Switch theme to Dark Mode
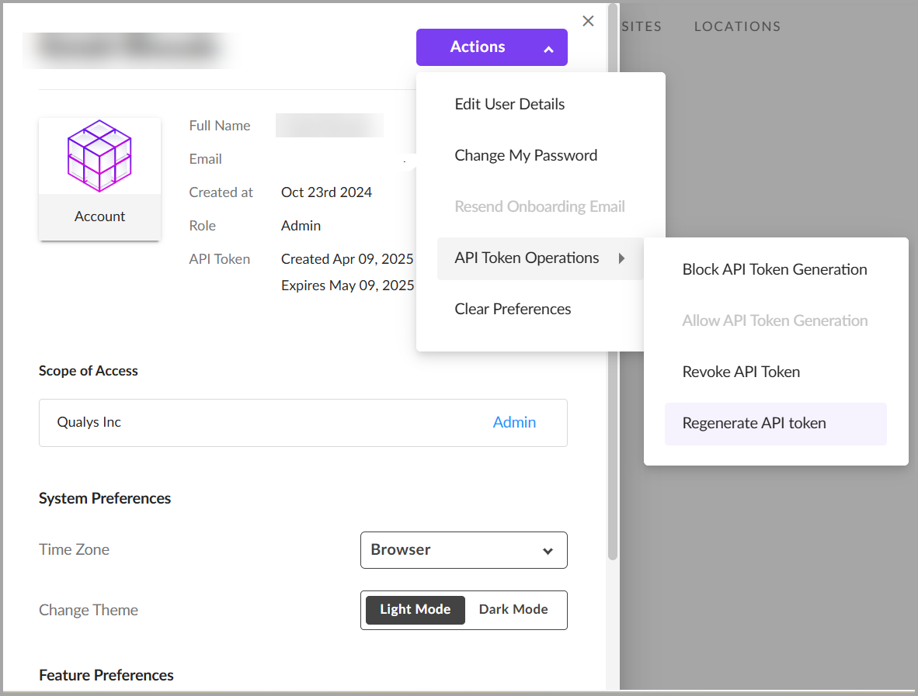918x696 pixels. click(x=513, y=610)
